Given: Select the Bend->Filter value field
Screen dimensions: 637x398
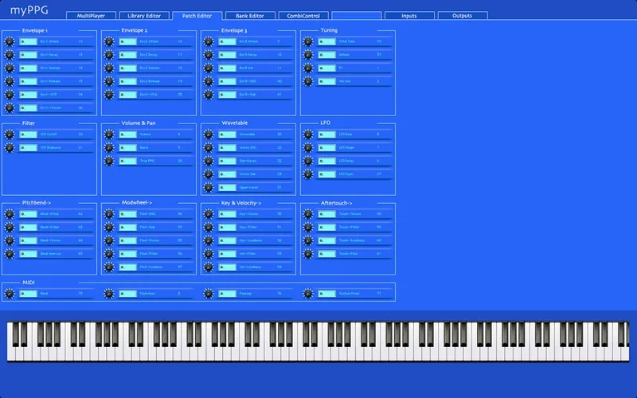Looking at the screenshot, I should click(29, 228).
